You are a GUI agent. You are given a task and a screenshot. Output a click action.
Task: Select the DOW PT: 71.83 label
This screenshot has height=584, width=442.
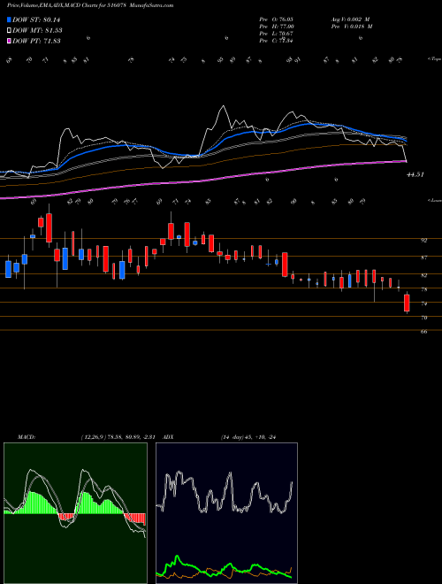(x=36, y=41)
